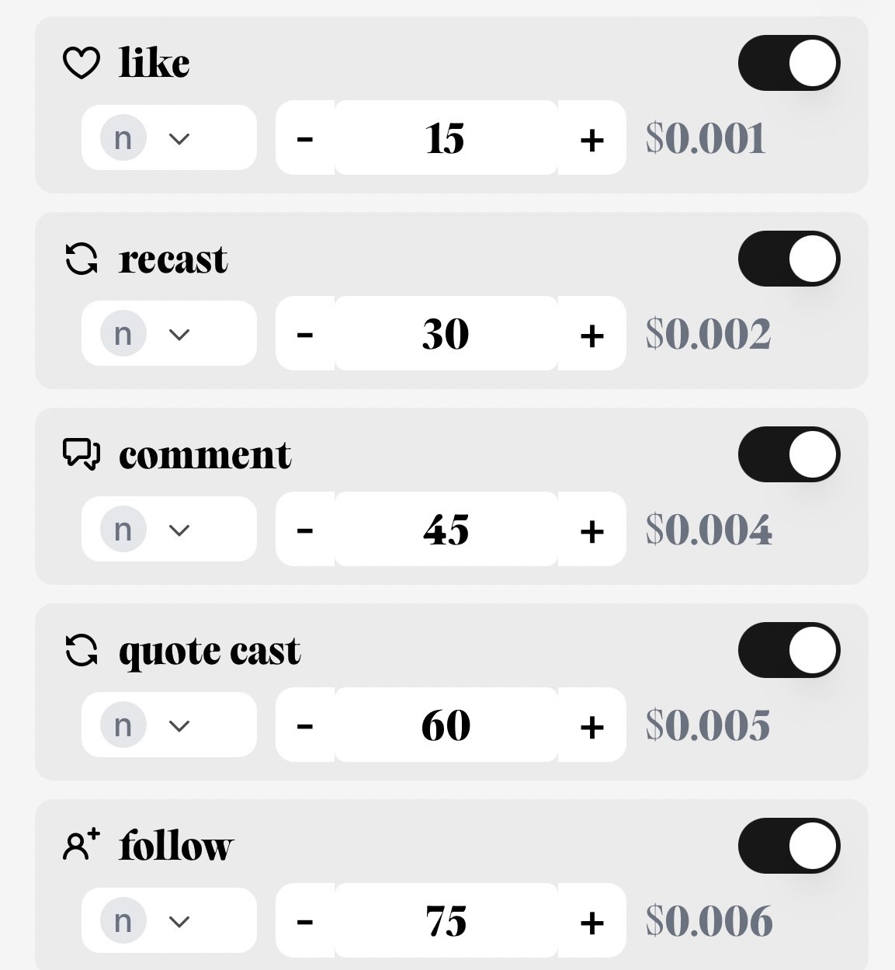Click the quote cast arrows icon
Screen dimensions: 895x970
pos(82,650)
